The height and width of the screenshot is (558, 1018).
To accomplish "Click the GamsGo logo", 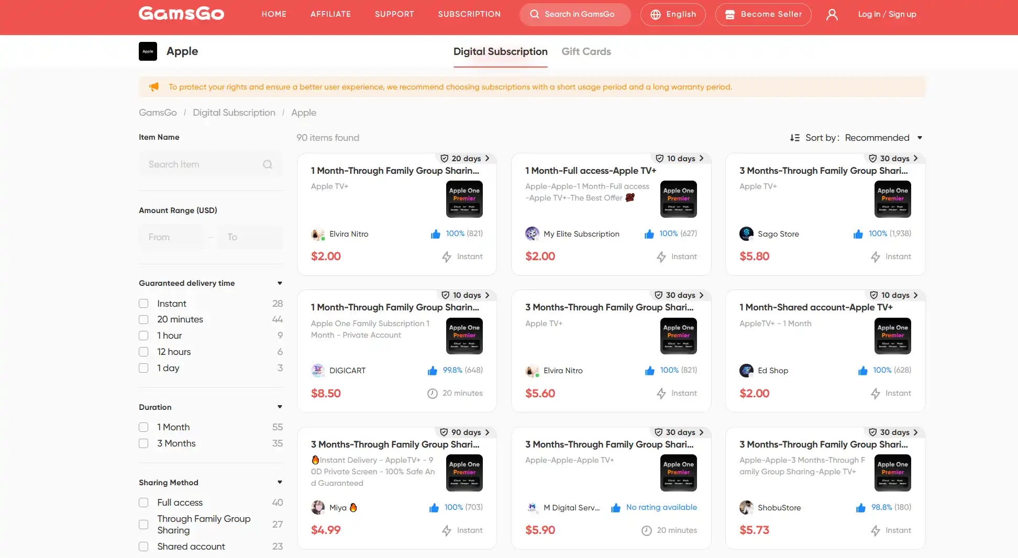I will tap(181, 14).
